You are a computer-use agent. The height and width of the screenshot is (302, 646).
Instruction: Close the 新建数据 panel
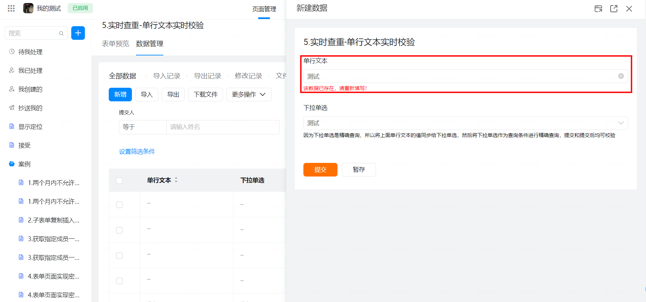629,9
